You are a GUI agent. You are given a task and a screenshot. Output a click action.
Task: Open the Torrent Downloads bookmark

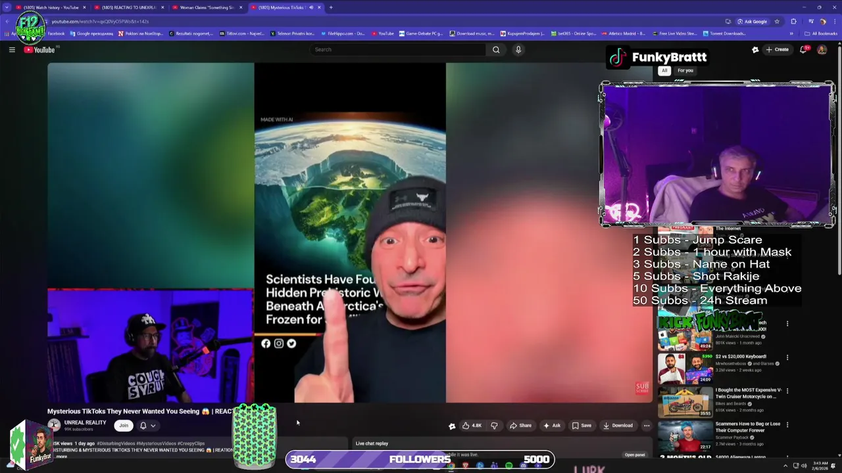pos(724,34)
